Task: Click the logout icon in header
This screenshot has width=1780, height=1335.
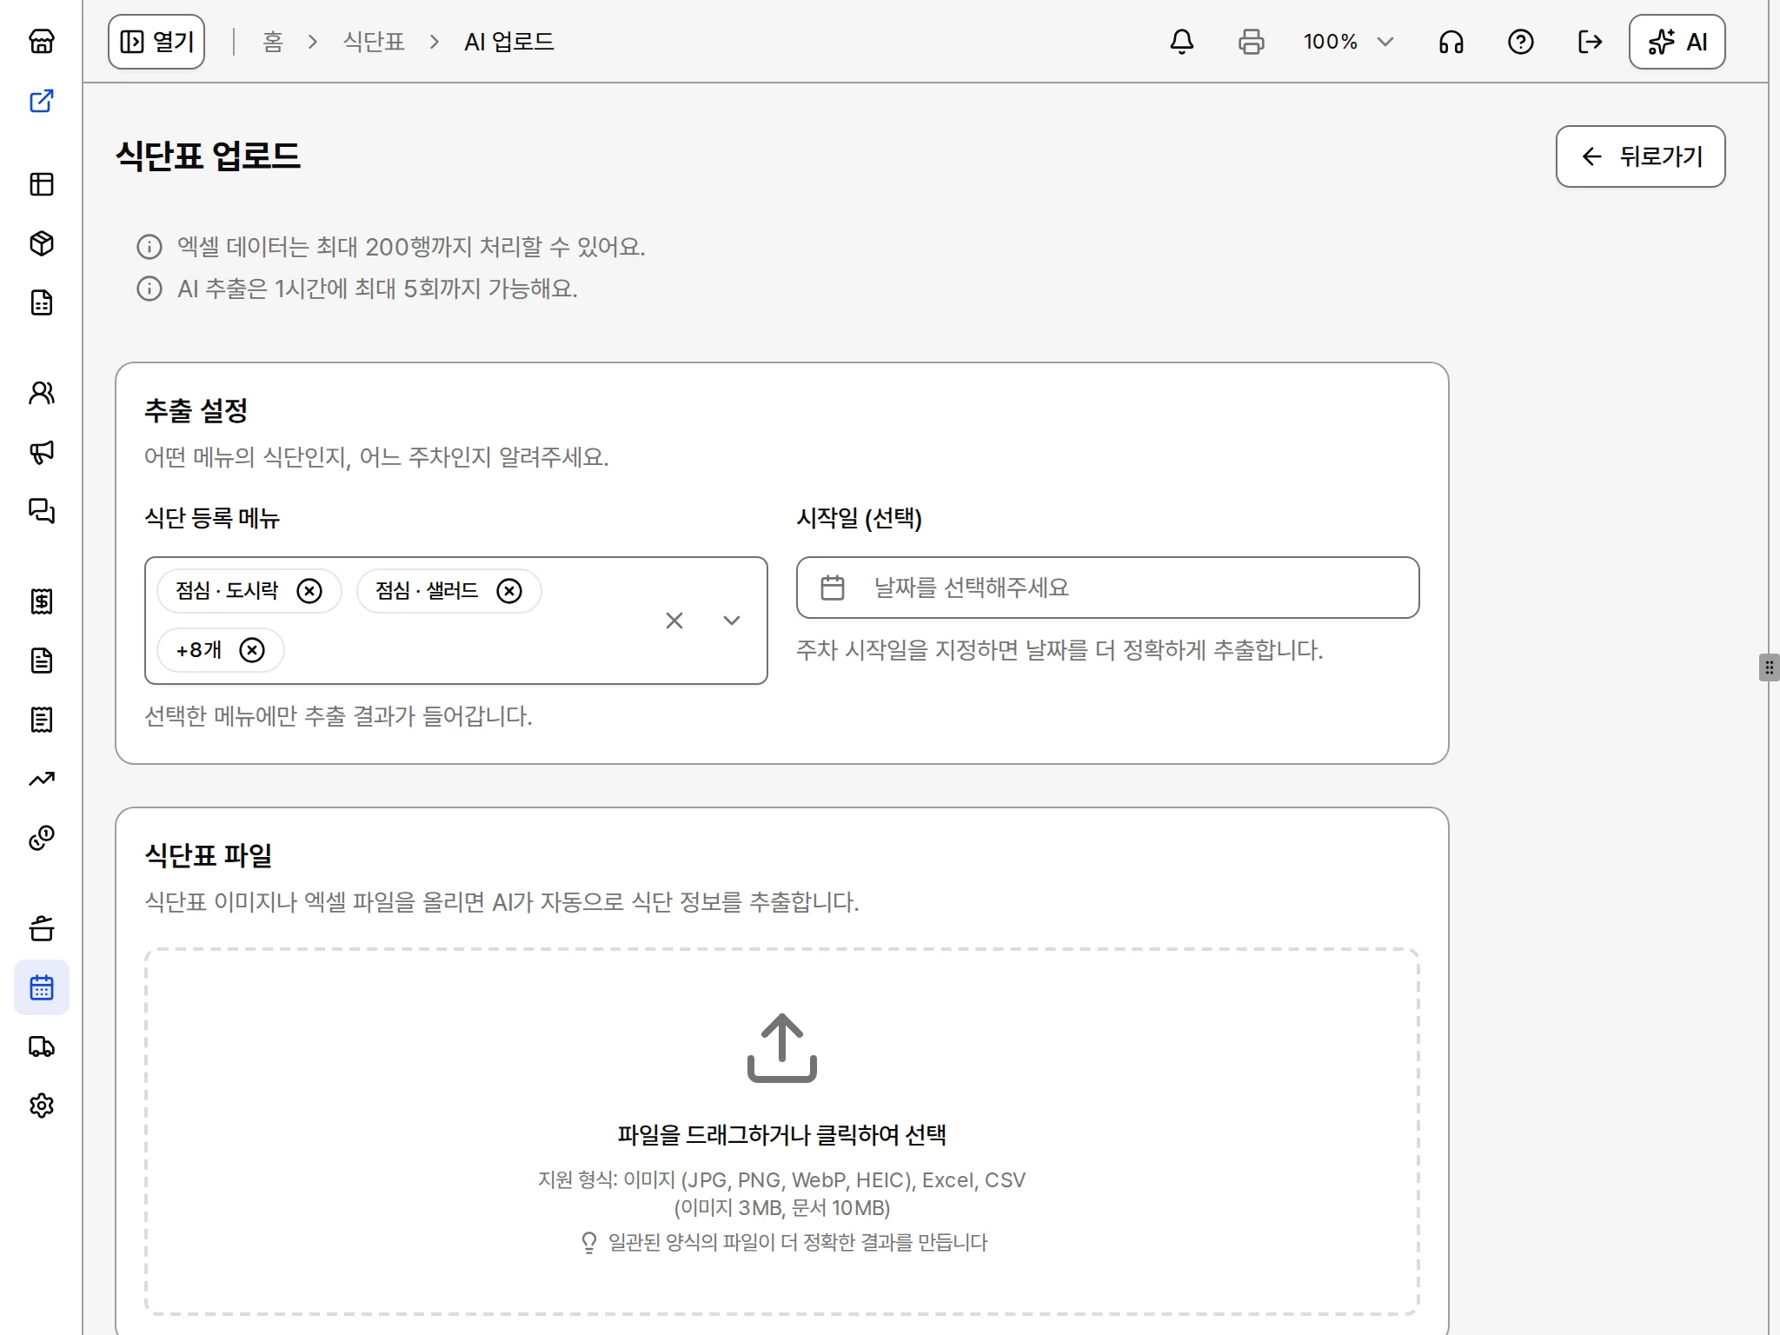Action: pyautogui.click(x=1590, y=42)
